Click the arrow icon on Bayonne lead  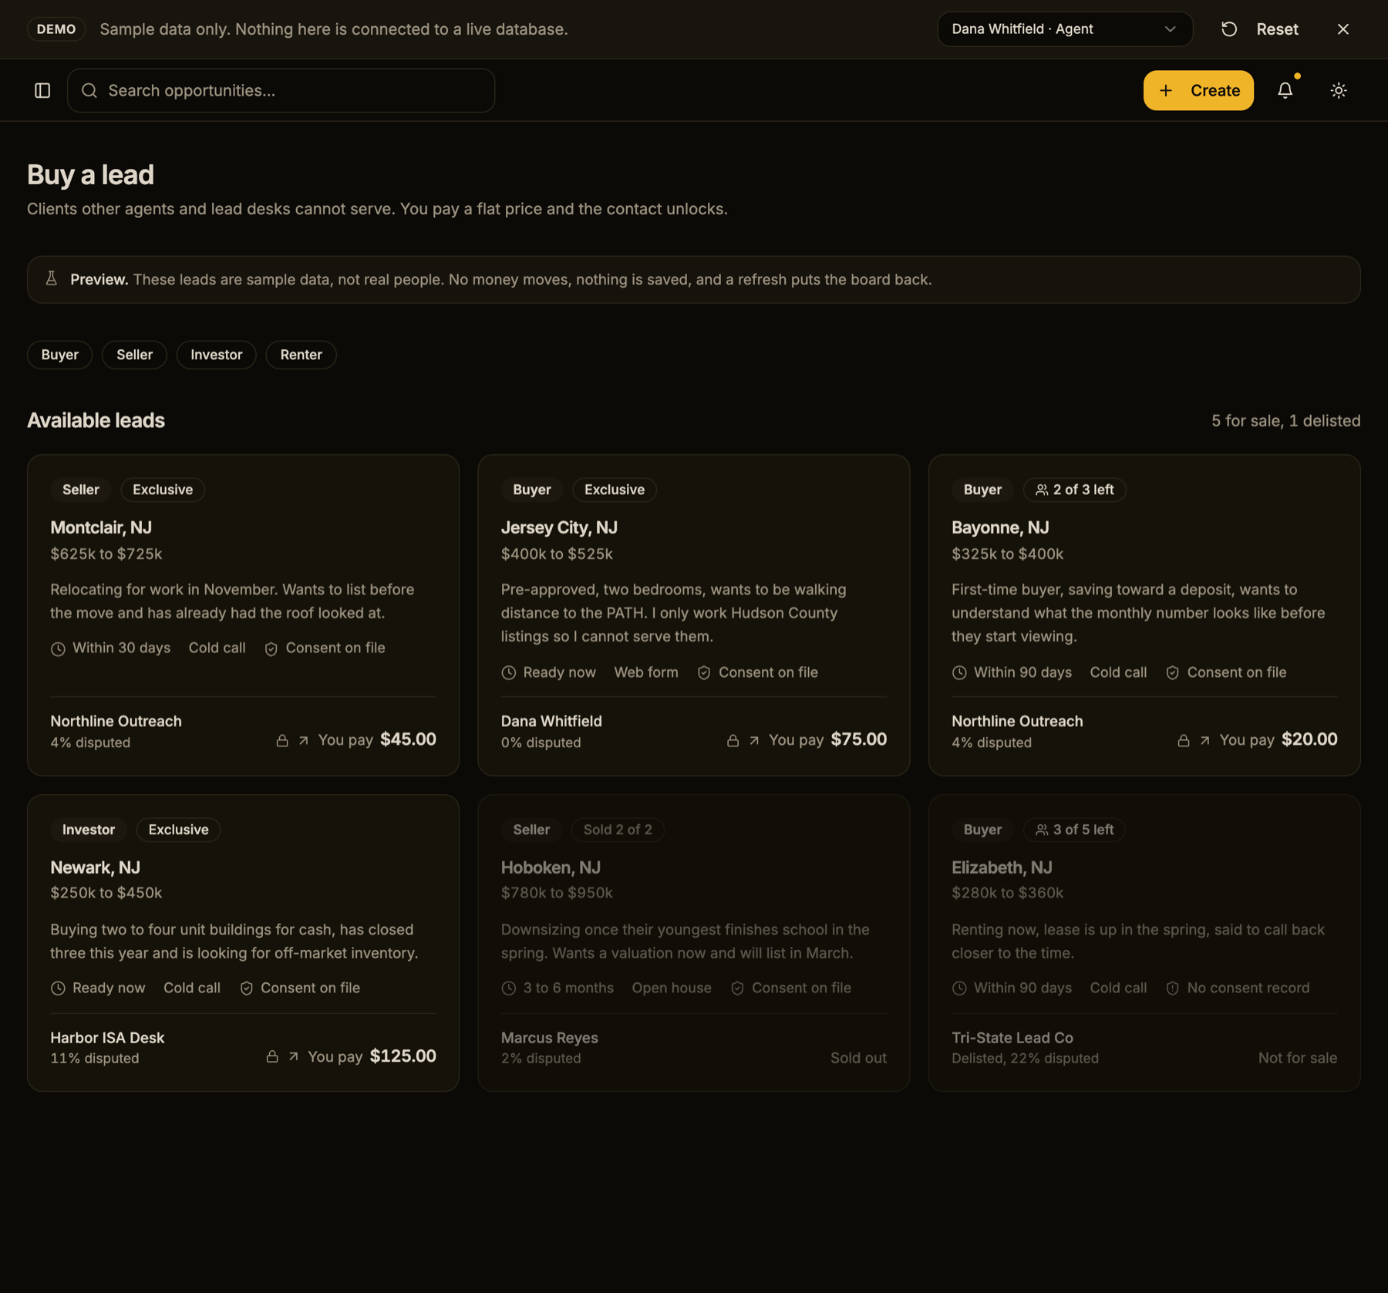[1205, 740]
